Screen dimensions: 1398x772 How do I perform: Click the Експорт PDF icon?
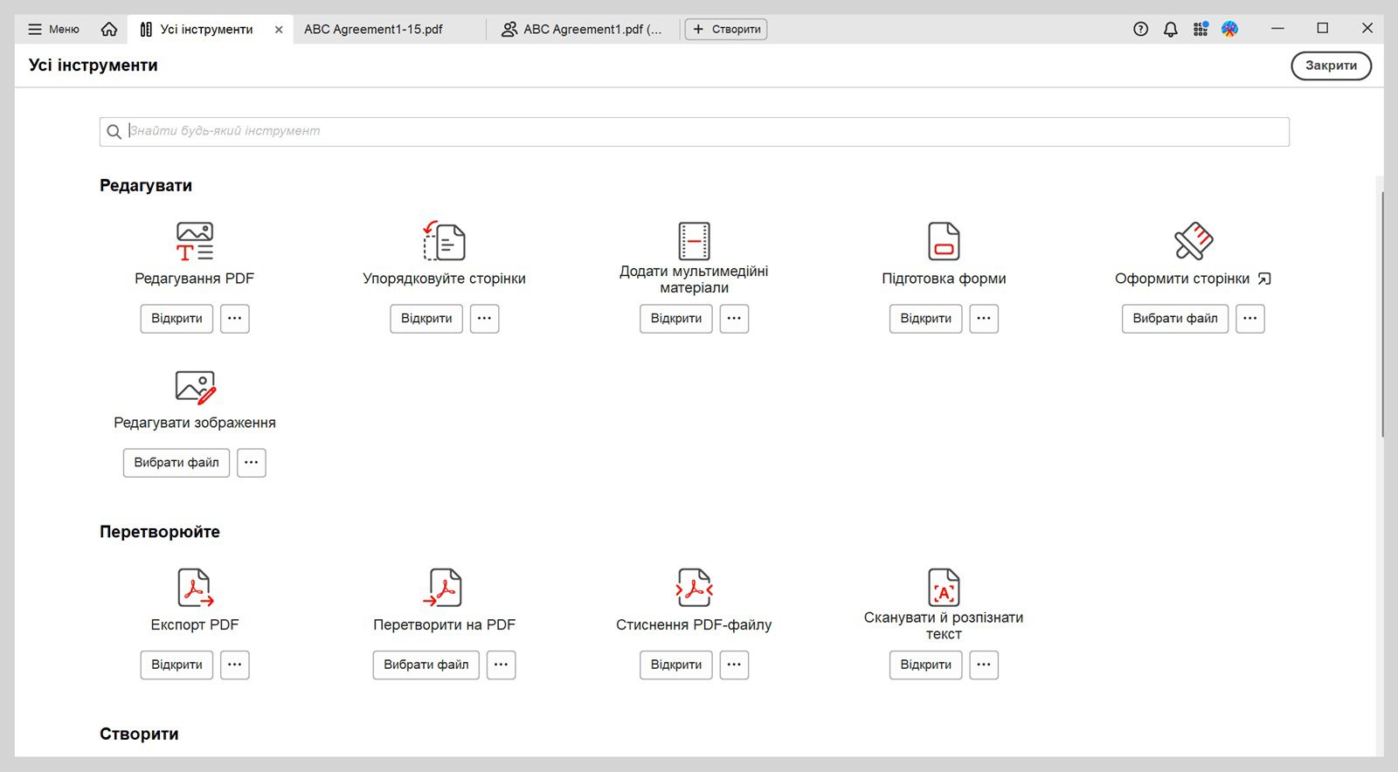coord(195,588)
